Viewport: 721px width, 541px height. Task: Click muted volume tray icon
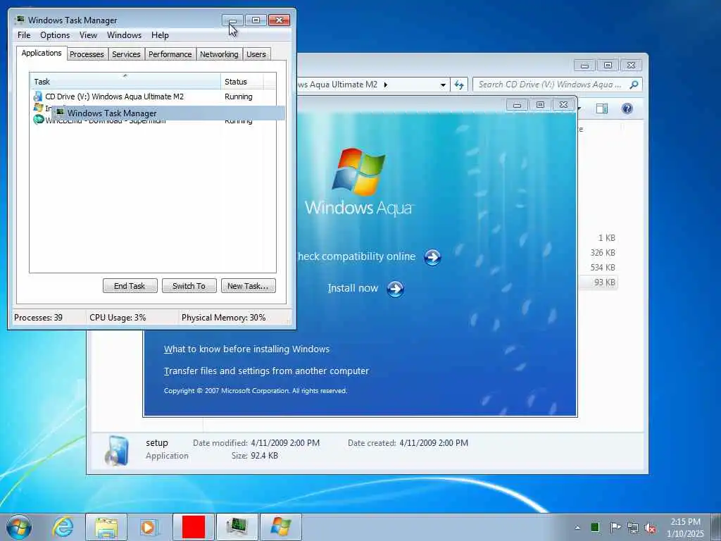(x=650, y=528)
